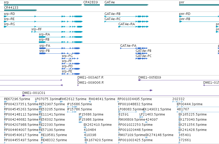Viewport: 219px width, 144px height.
Task: Select the RP001034495.5prime EST label
Action: pos(135,99)
